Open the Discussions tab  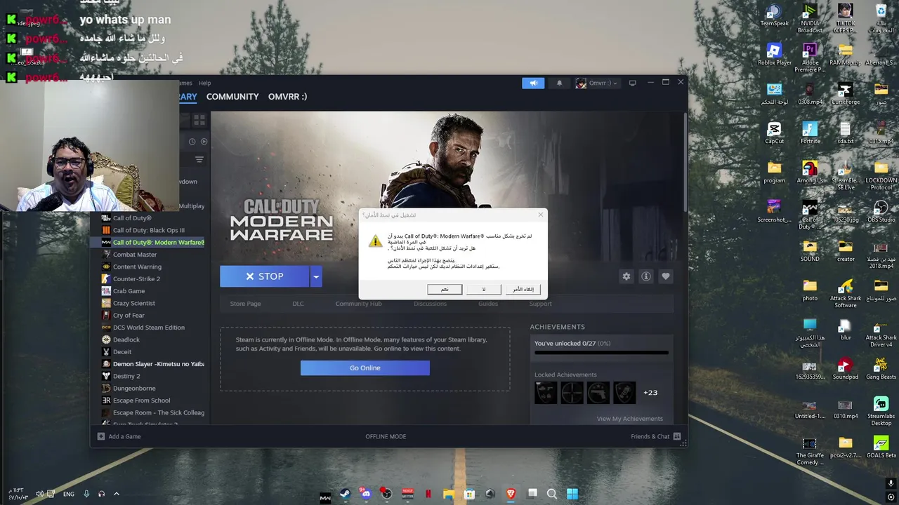point(430,304)
